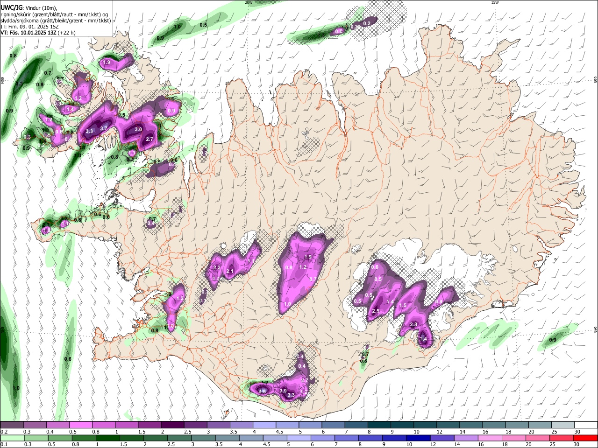Click the 'rigning/skúrir' legend description line
Image resolution: width=598 pixels, height=448 pixels.
click(x=54, y=14)
